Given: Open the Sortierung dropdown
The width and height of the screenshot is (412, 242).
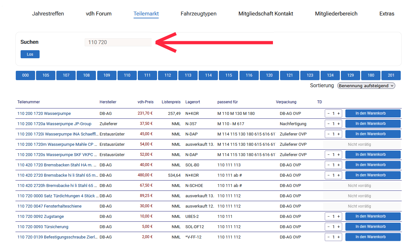Looking at the screenshot, I should (366, 86).
